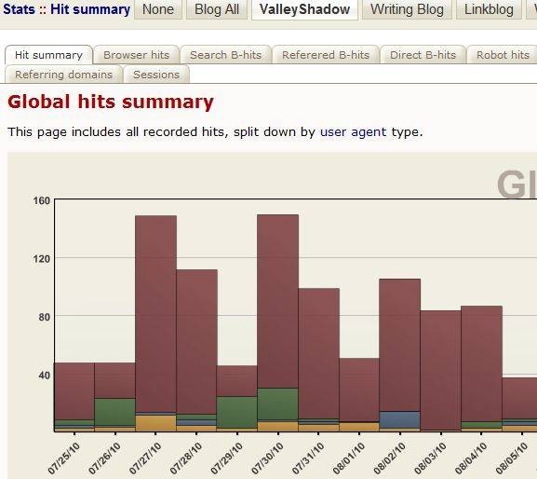This screenshot has height=479, width=537.
Task: Open the Direct B-hits tab
Action: tap(423, 55)
